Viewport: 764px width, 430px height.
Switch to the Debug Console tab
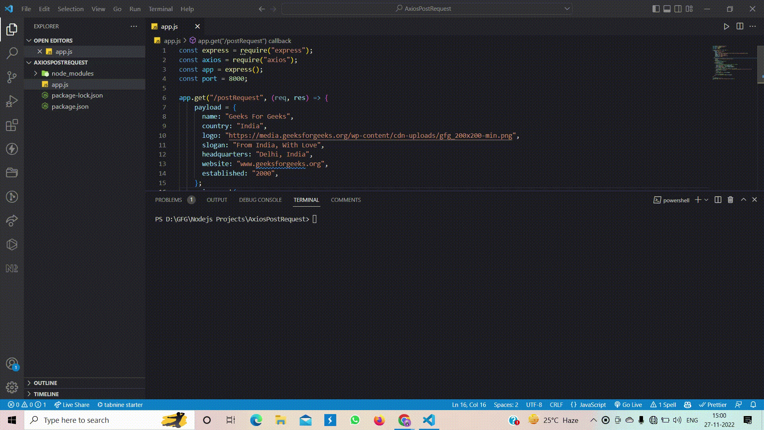260,200
